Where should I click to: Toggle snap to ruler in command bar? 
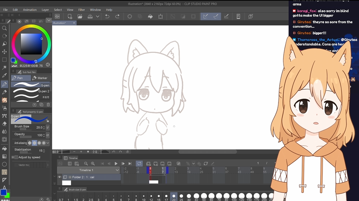[x=205, y=16]
